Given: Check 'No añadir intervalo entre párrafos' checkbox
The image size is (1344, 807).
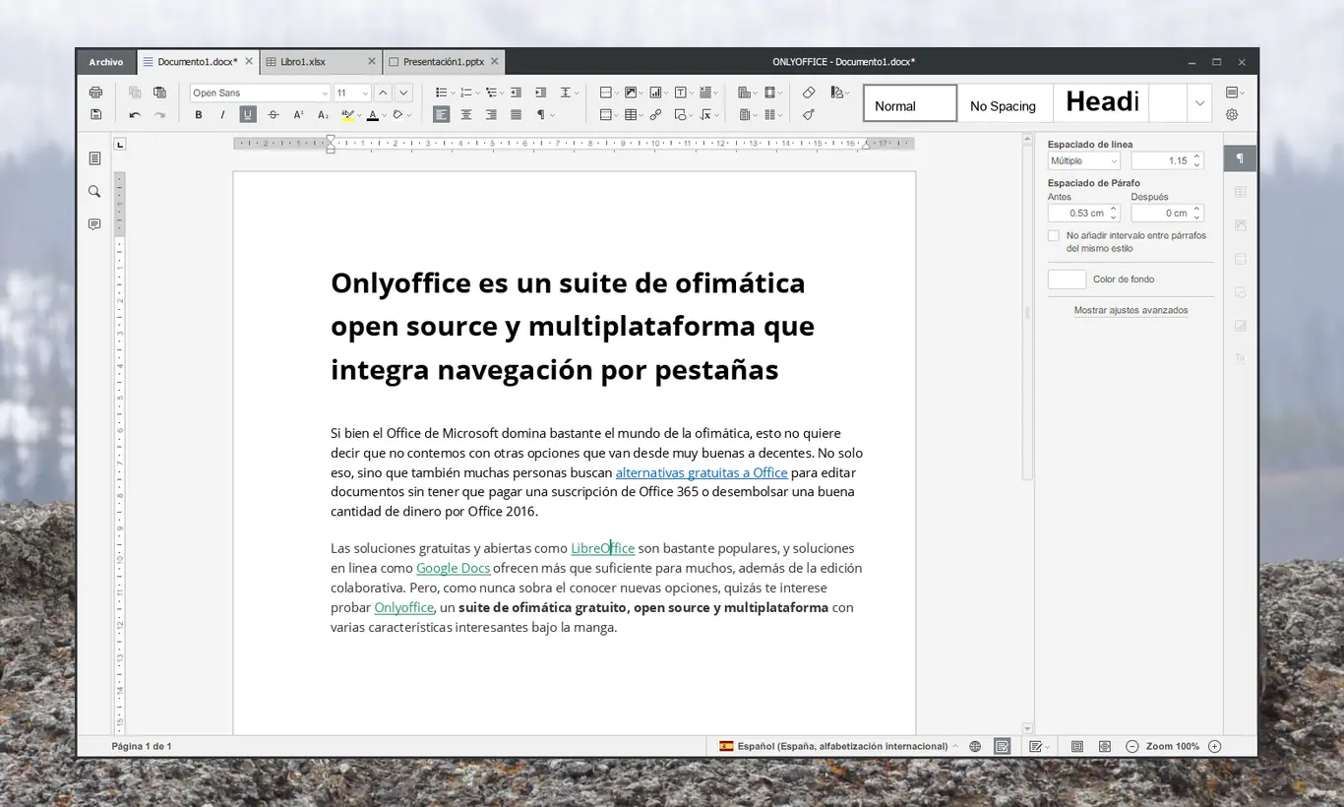Looking at the screenshot, I should point(1054,236).
